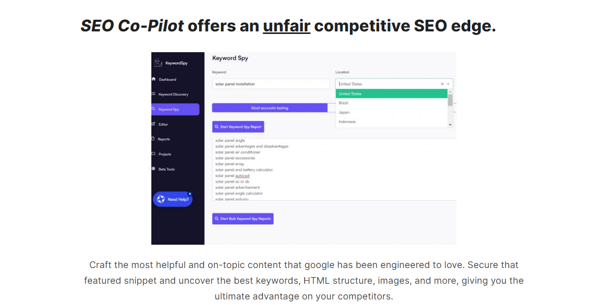Open the Editor pencil icon
Screen dimensions: 615x305
[x=154, y=124]
